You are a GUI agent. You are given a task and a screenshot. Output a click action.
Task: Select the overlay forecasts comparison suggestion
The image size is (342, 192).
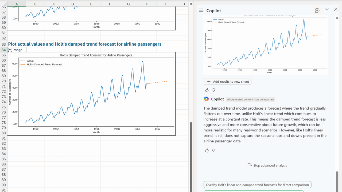[257, 185]
